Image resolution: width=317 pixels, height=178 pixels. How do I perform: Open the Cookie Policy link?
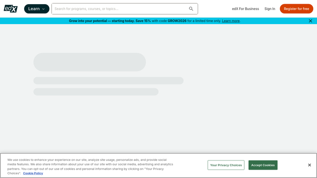coord(33,173)
